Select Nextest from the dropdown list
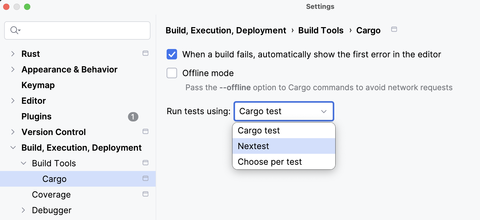 coord(253,146)
